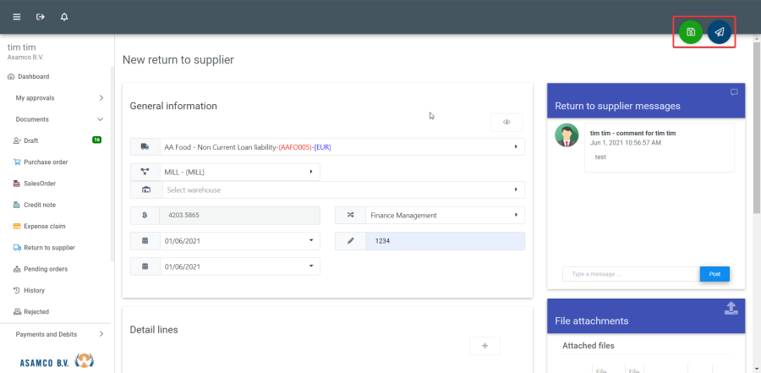Open Purchase order in sidebar
Screen dimensions: 761x373
tap(47, 162)
